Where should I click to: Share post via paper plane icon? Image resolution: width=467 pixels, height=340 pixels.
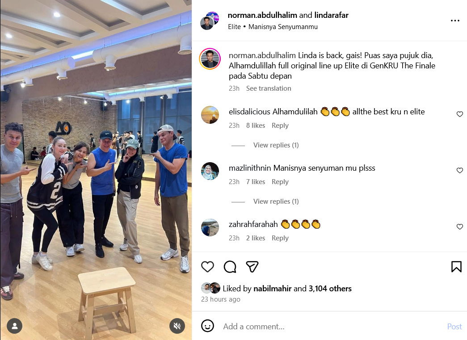click(x=252, y=267)
